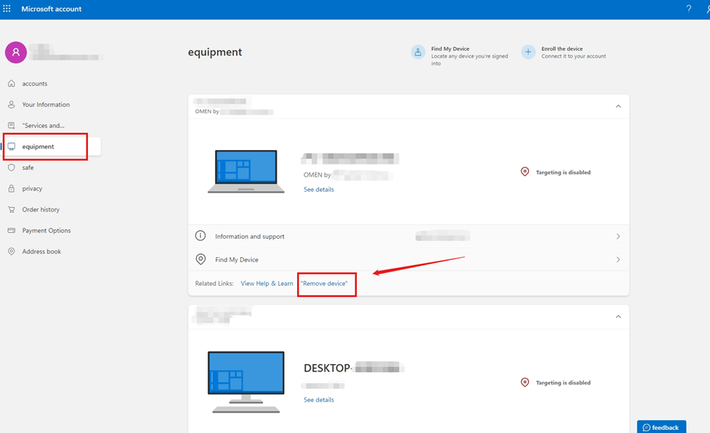Screen dimensions: 710x433
Task: Open the accounts menu item
Action: click(x=34, y=83)
